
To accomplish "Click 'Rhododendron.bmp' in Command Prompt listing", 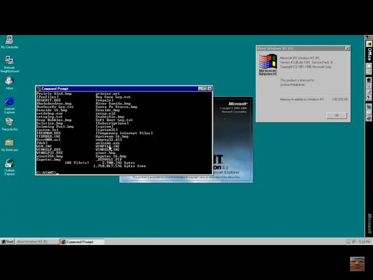I will (54, 104).
